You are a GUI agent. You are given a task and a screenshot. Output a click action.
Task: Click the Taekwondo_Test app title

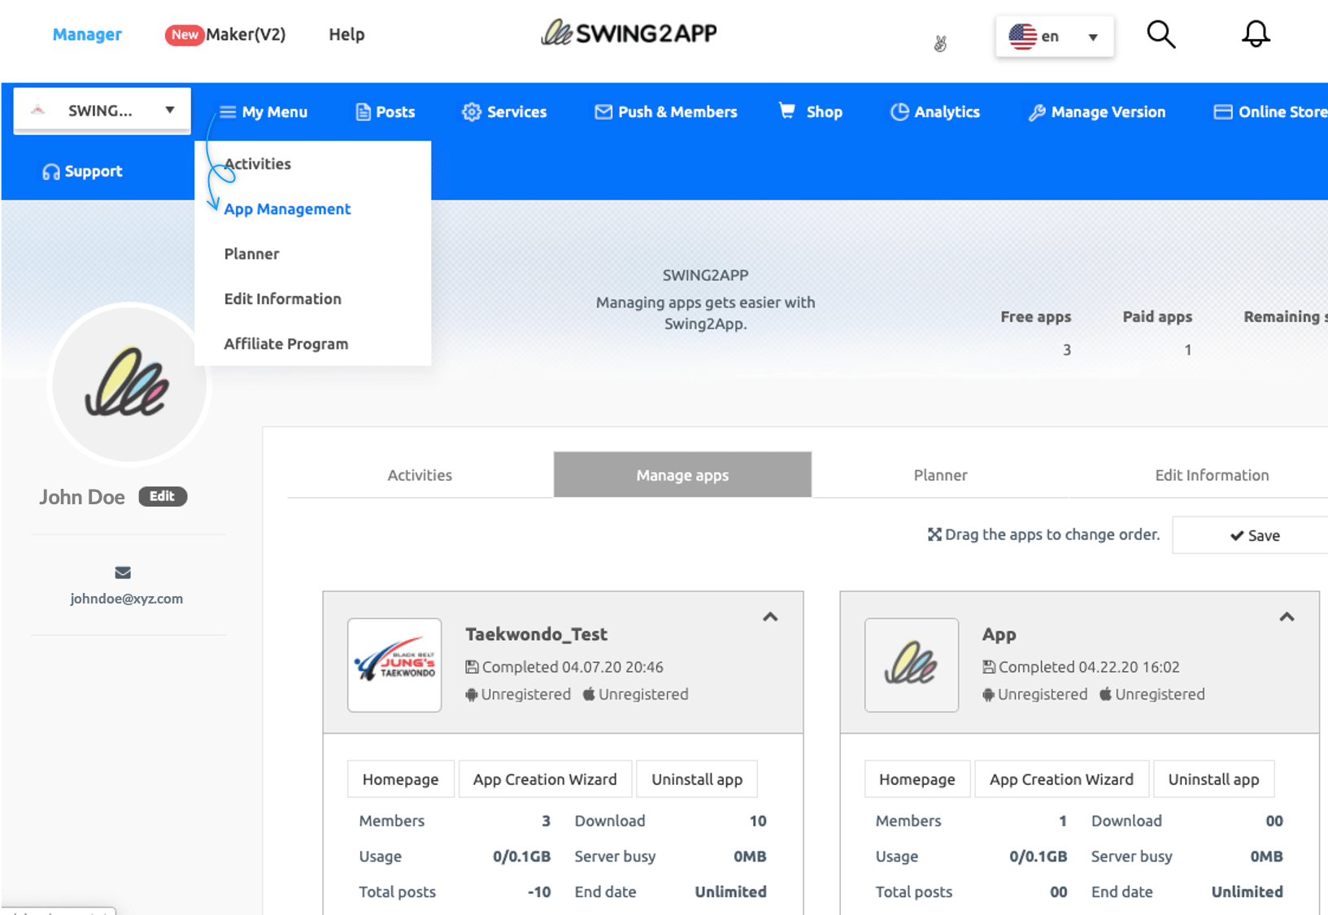[x=536, y=634]
